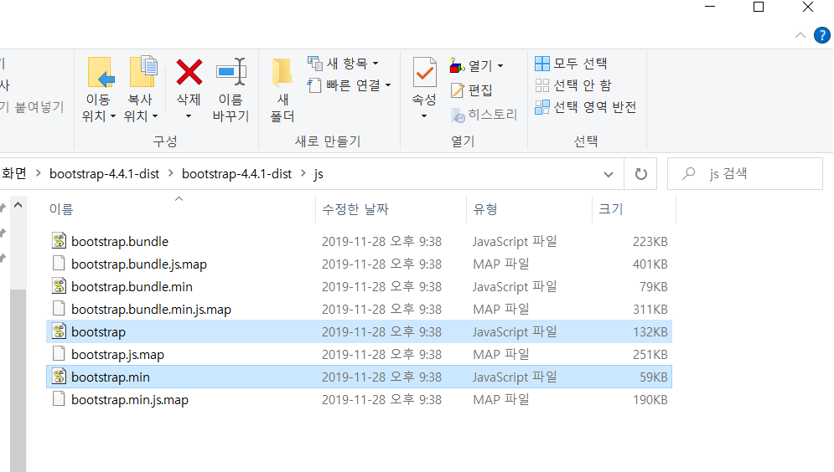Viewport: 834px width, 472px height.
Task: Expand the 삭제 dropdown arrow
Action: [189, 116]
